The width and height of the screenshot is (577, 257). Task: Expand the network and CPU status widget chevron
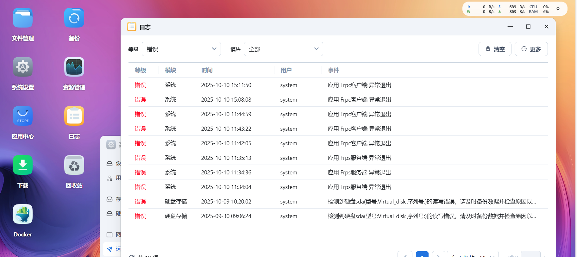tap(558, 9)
